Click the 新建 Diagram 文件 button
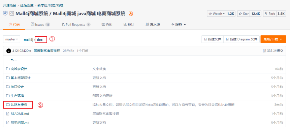 tap(241, 39)
